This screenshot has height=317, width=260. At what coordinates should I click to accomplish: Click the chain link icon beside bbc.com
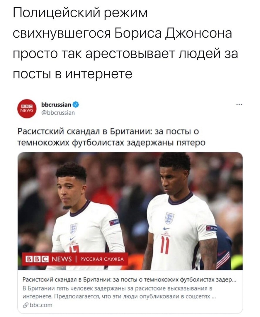[x=26, y=305]
